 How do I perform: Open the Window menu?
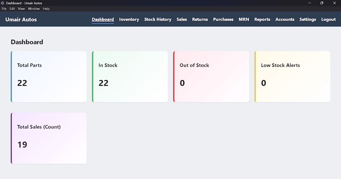34,9
